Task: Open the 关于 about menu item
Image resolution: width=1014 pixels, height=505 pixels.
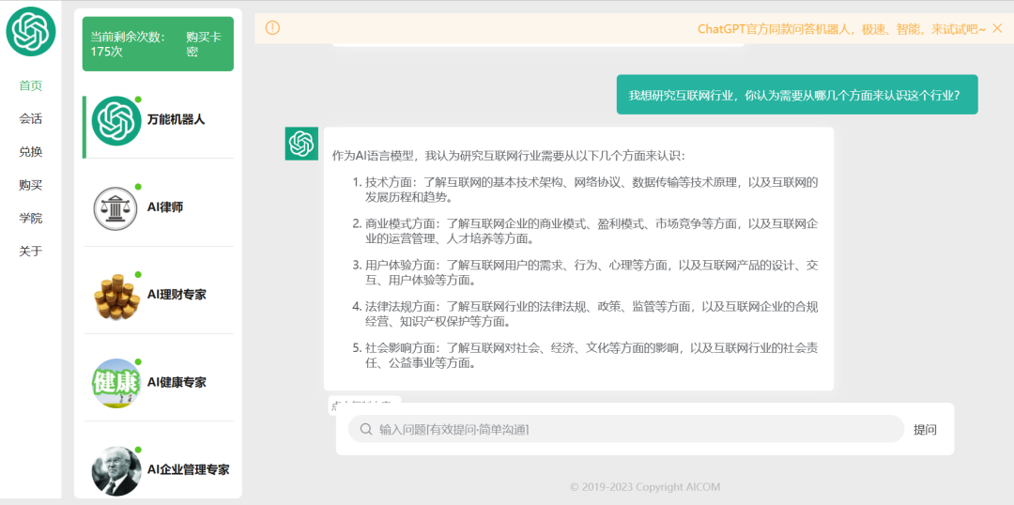Action: click(30, 251)
